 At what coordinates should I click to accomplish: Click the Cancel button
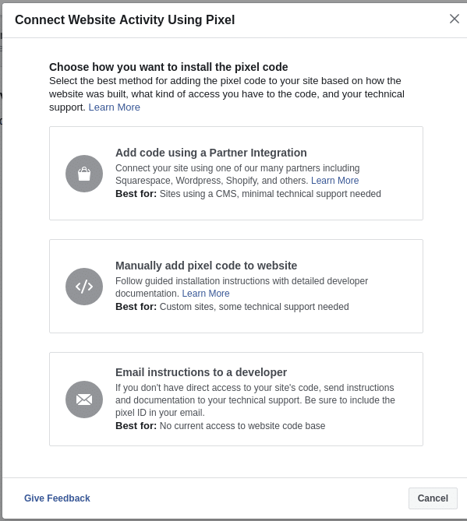coord(433,498)
